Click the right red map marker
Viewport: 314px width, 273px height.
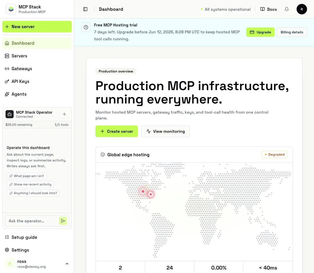tap(151, 194)
